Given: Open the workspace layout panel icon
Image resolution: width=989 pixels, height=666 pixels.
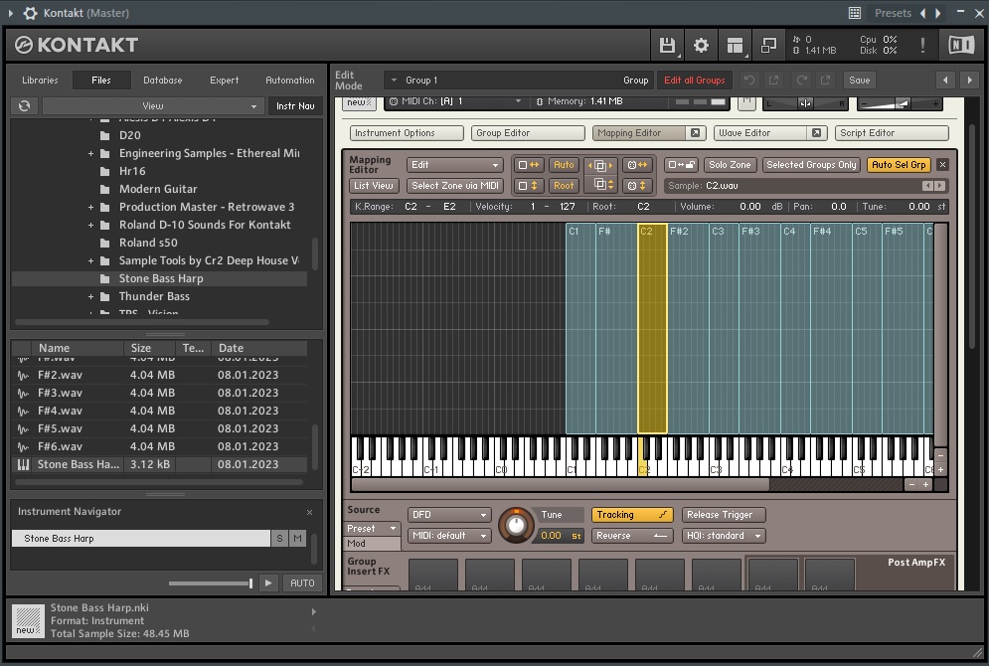Looking at the screenshot, I should coord(735,46).
